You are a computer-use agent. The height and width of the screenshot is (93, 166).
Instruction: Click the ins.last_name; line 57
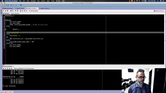tap(15, 47)
